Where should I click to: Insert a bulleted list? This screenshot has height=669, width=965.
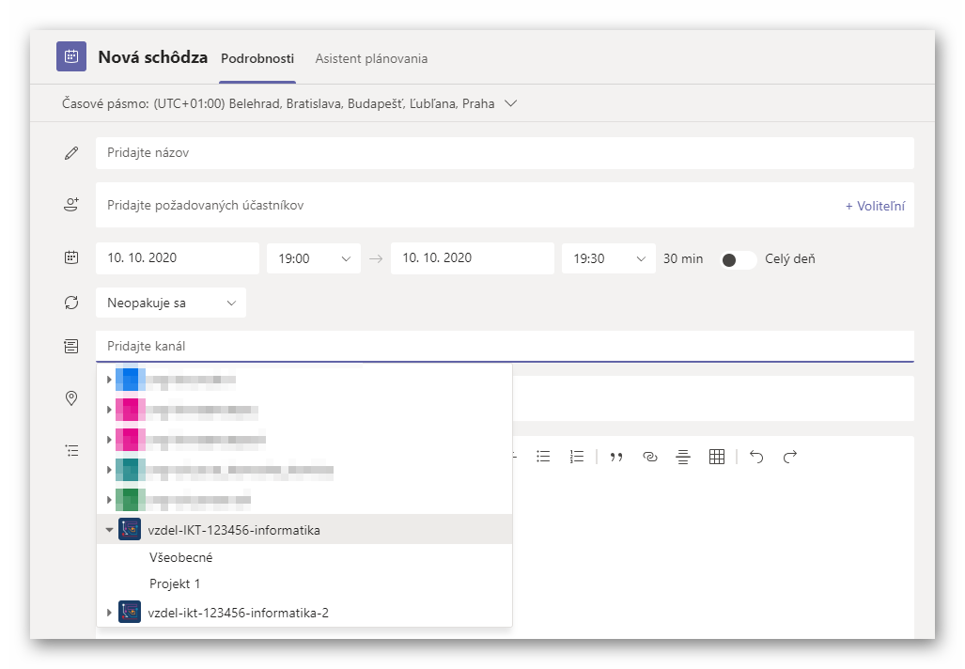(x=543, y=457)
